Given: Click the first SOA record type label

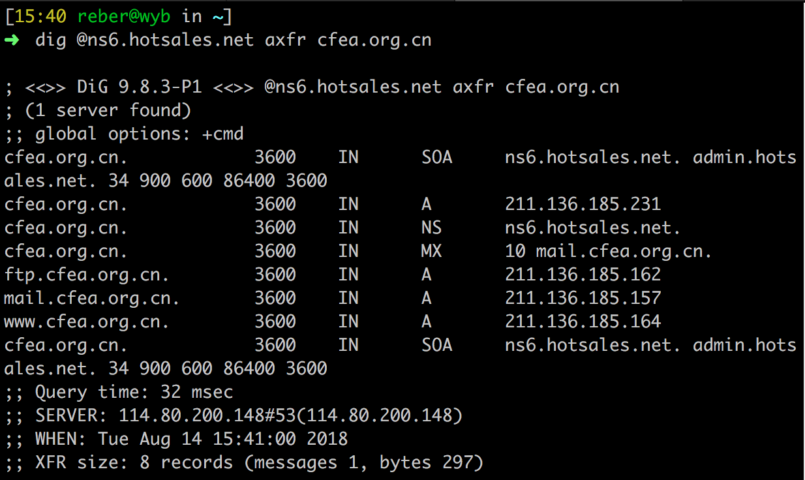Looking at the screenshot, I should click(x=436, y=157).
